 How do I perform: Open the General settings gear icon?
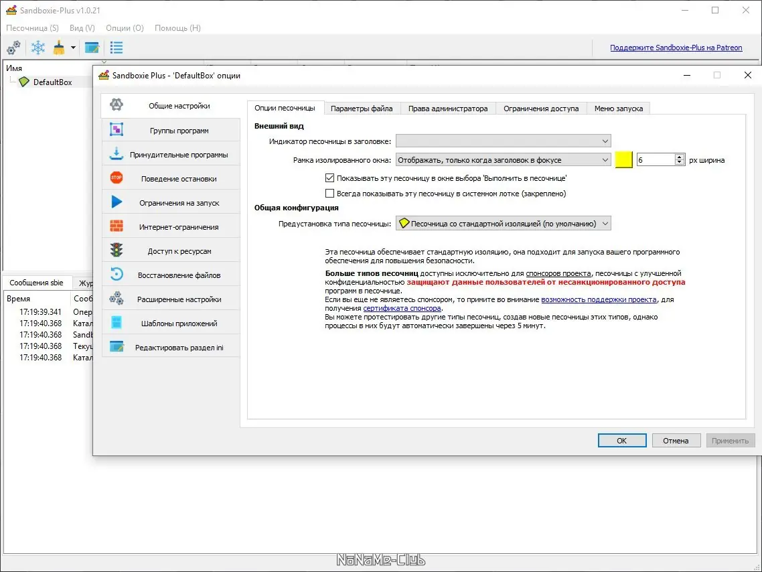116,105
